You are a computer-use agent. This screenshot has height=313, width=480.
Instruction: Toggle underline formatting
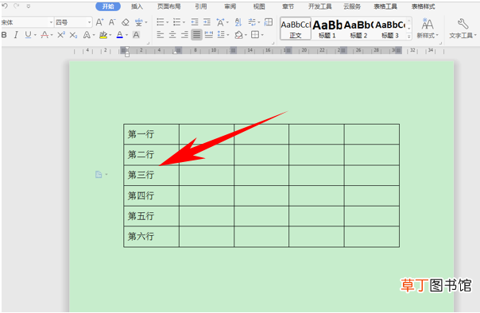(28, 35)
